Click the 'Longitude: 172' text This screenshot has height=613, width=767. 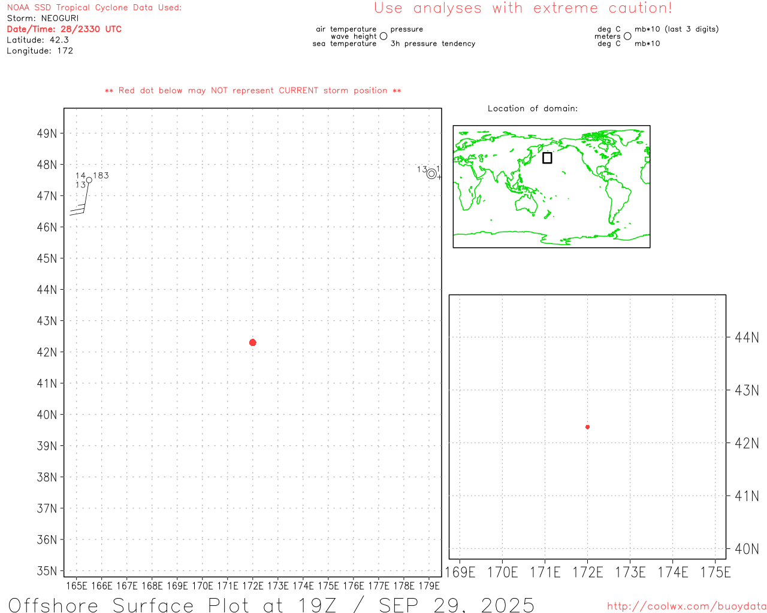coord(40,51)
